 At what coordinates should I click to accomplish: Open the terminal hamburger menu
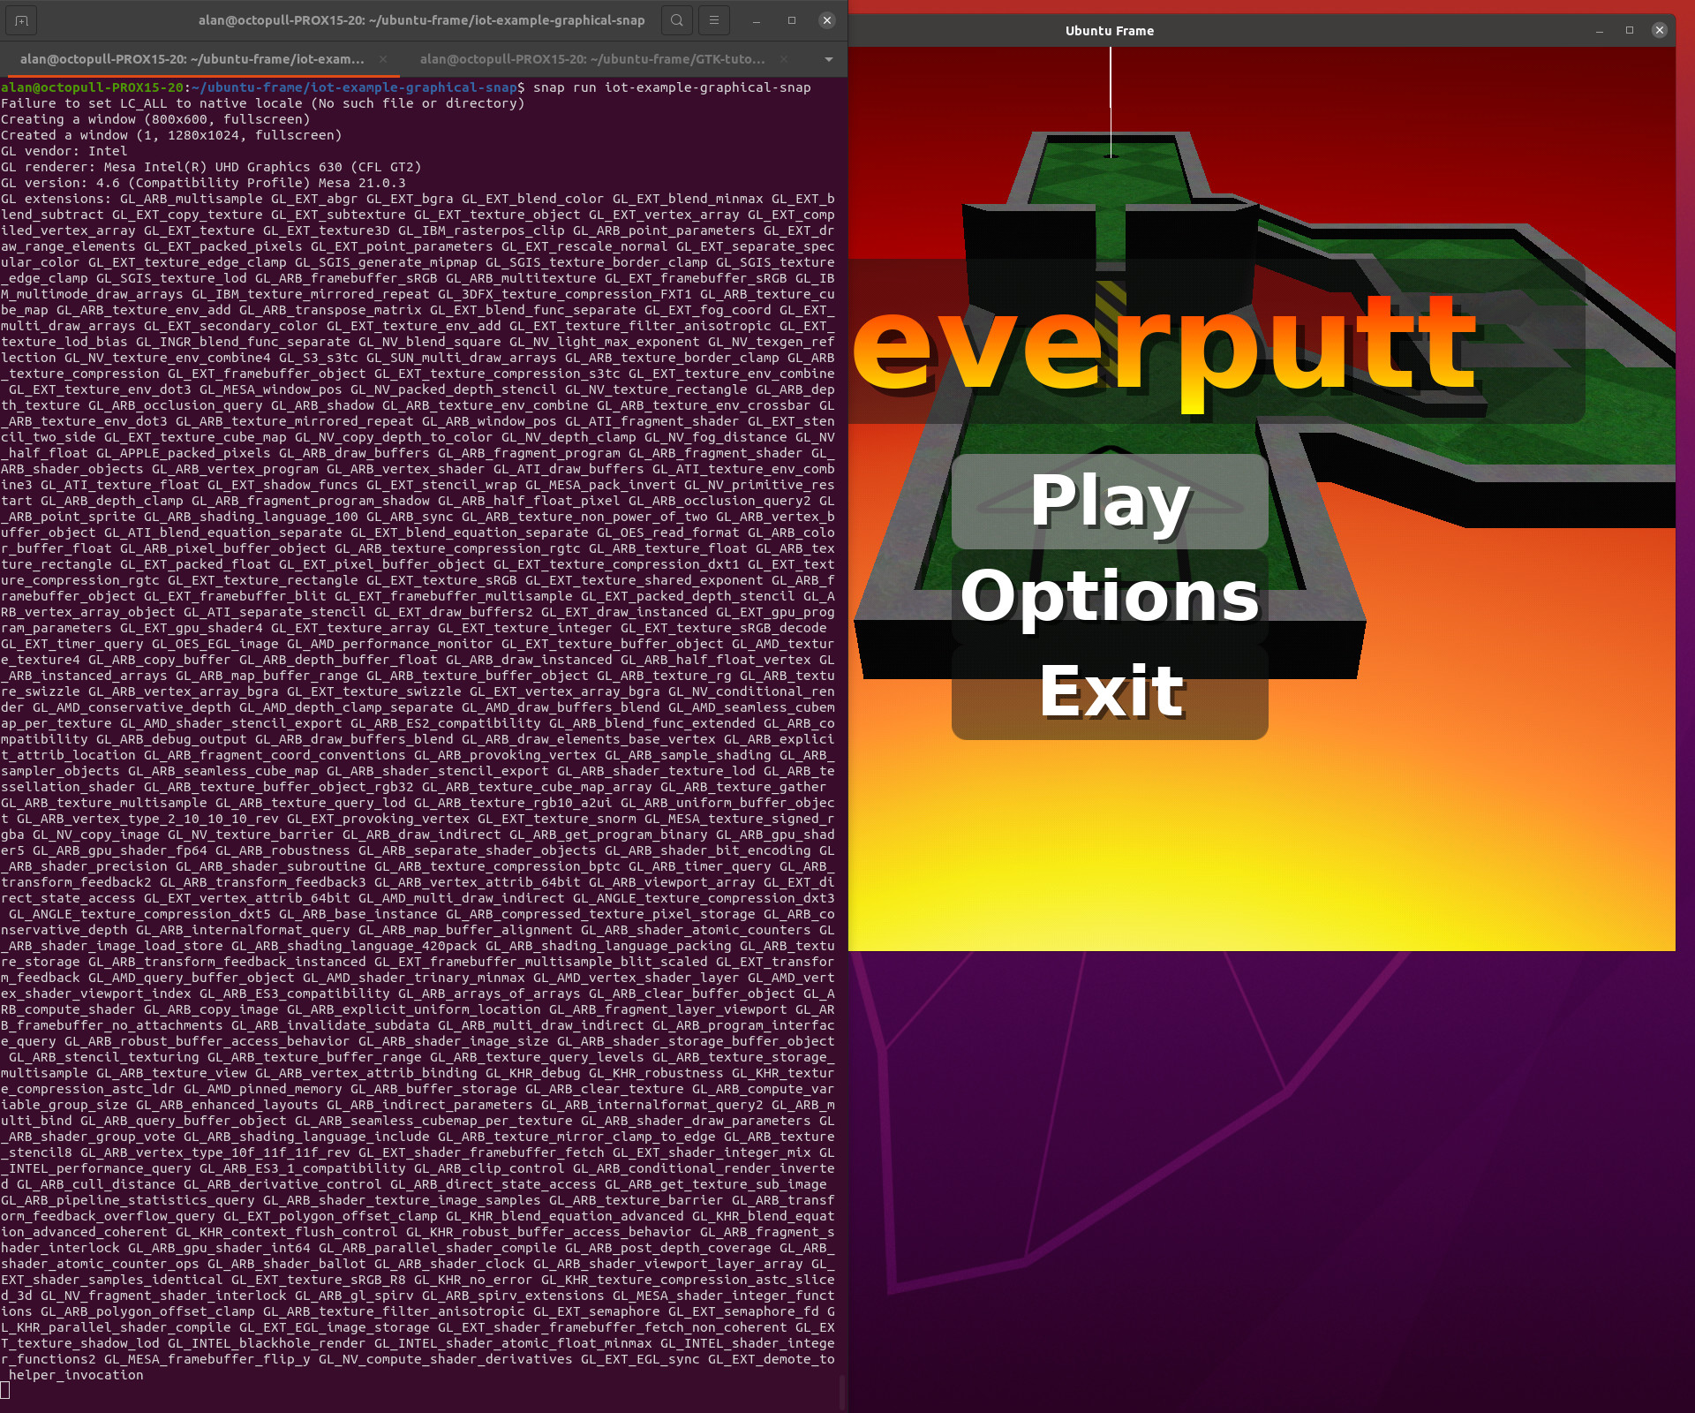coord(713,20)
